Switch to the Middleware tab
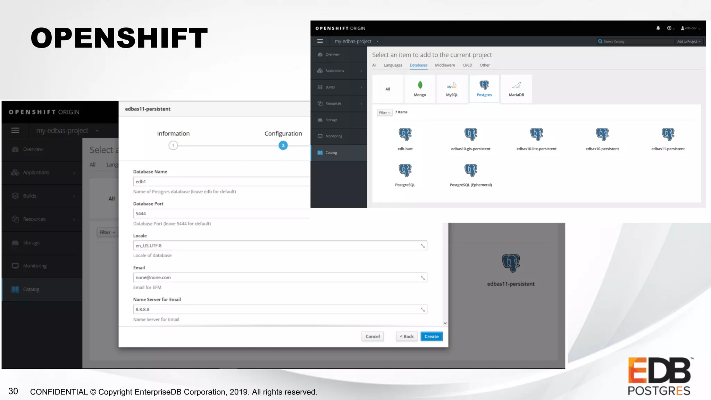This screenshot has width=711, height=400. coord(445,65)
